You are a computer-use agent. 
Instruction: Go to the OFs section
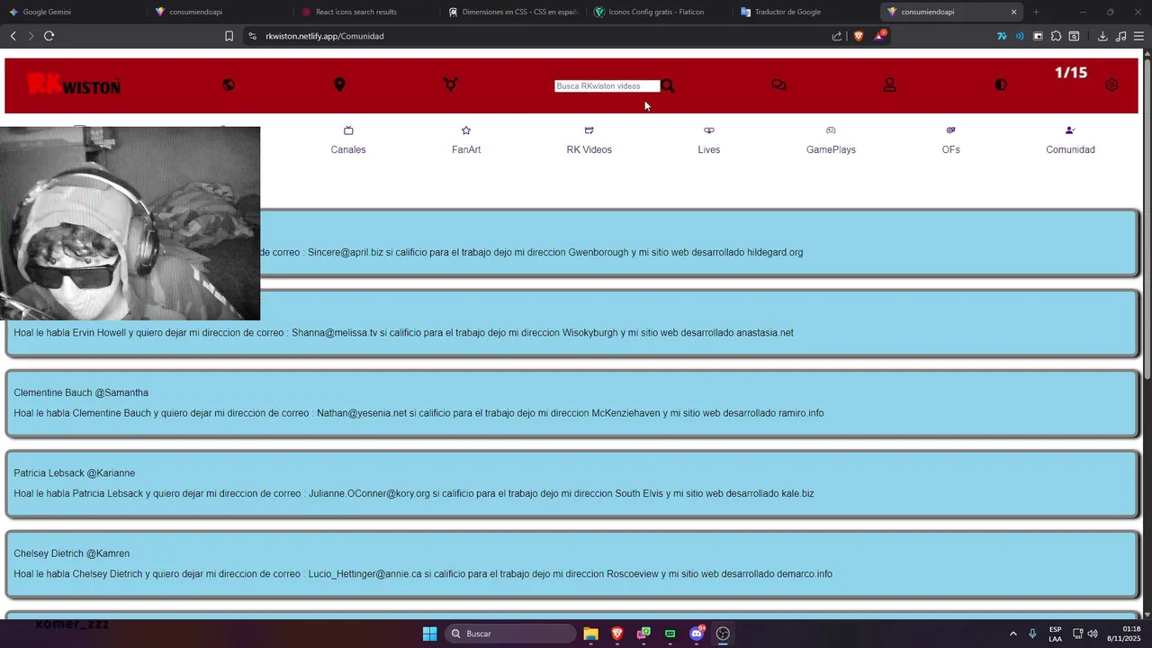951,140
